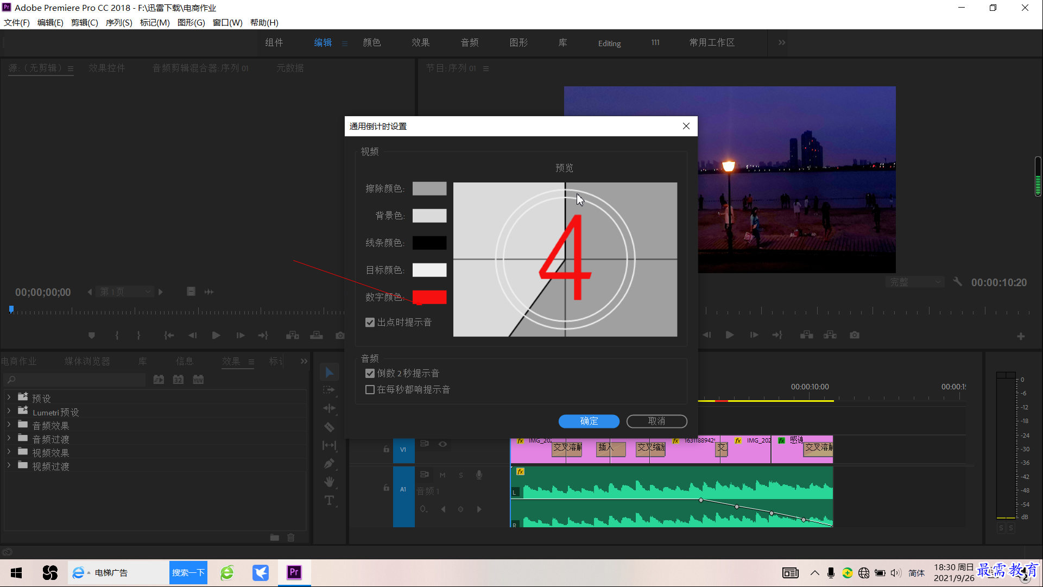This screenshot has width=1043, height=587.
Task: Open the 窗口(W) menu
Action: click(x=227, y=22)
